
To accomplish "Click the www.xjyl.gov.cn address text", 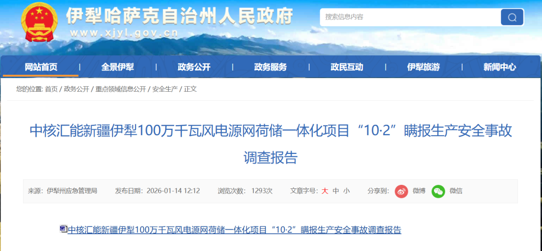I will coord(124,33).
